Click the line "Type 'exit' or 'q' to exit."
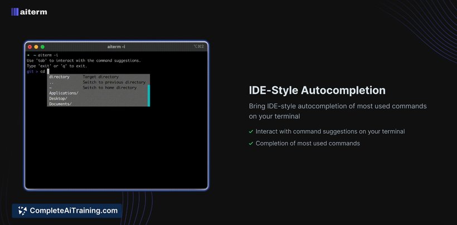The width and height of the screenshot is (457, 225). [x=57, y=66]
